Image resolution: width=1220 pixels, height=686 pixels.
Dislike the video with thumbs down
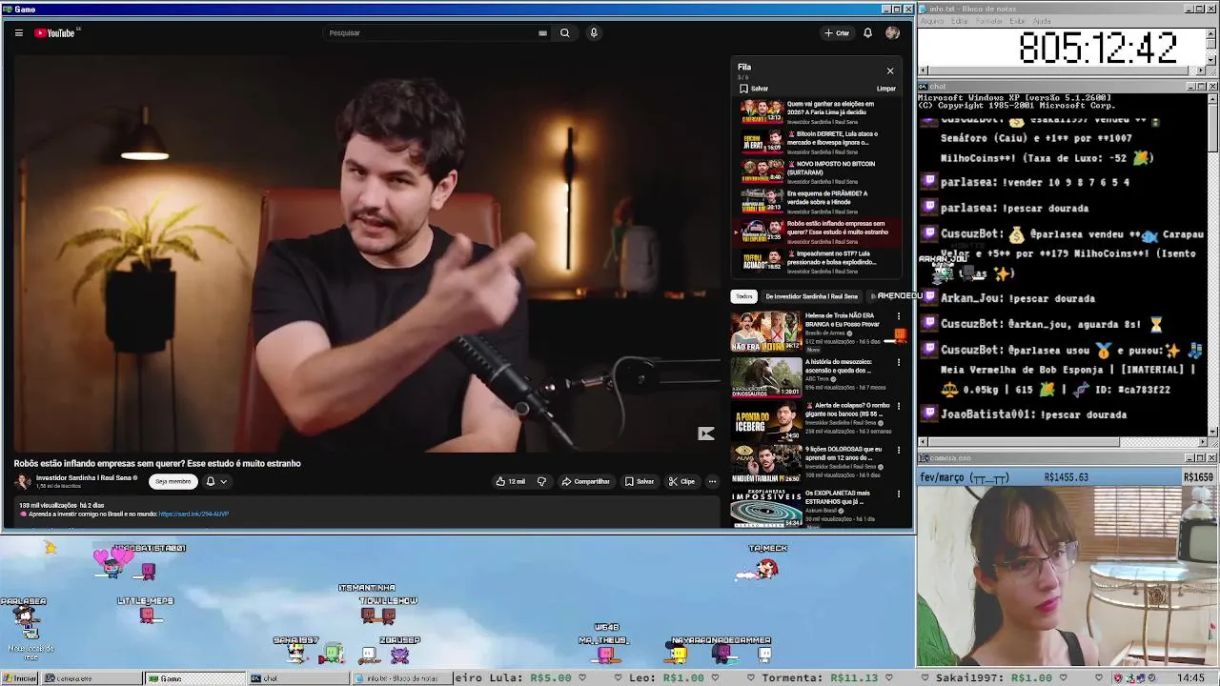tap(541, 481)
